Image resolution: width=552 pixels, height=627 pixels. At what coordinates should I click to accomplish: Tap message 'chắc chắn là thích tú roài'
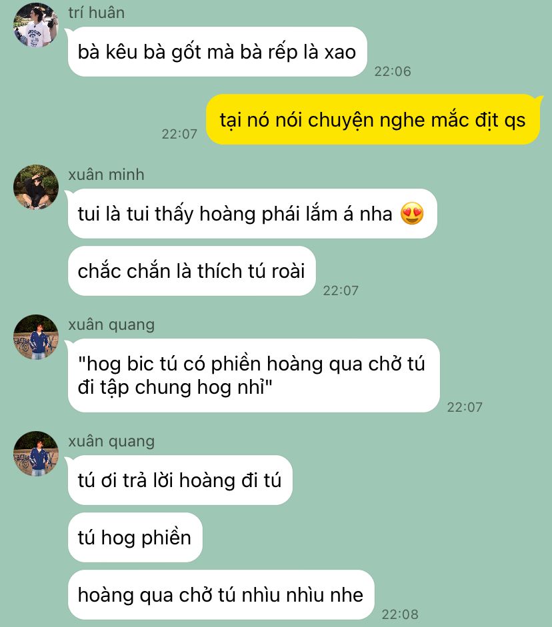click(191, 271)
